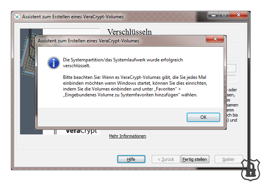Screen dimensions: 261x183
Task: Minimize the VeraCrypt wizard window
Action: 214,15
